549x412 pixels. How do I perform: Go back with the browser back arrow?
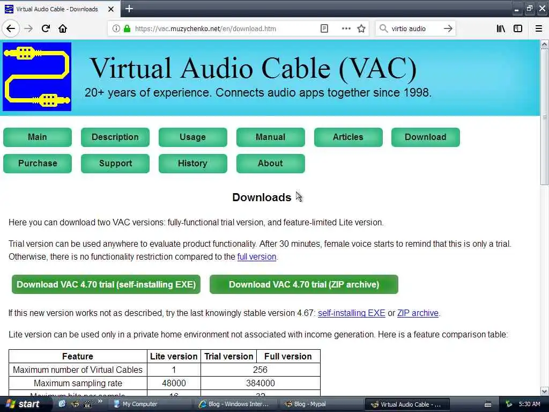click(x=11, y=28)
